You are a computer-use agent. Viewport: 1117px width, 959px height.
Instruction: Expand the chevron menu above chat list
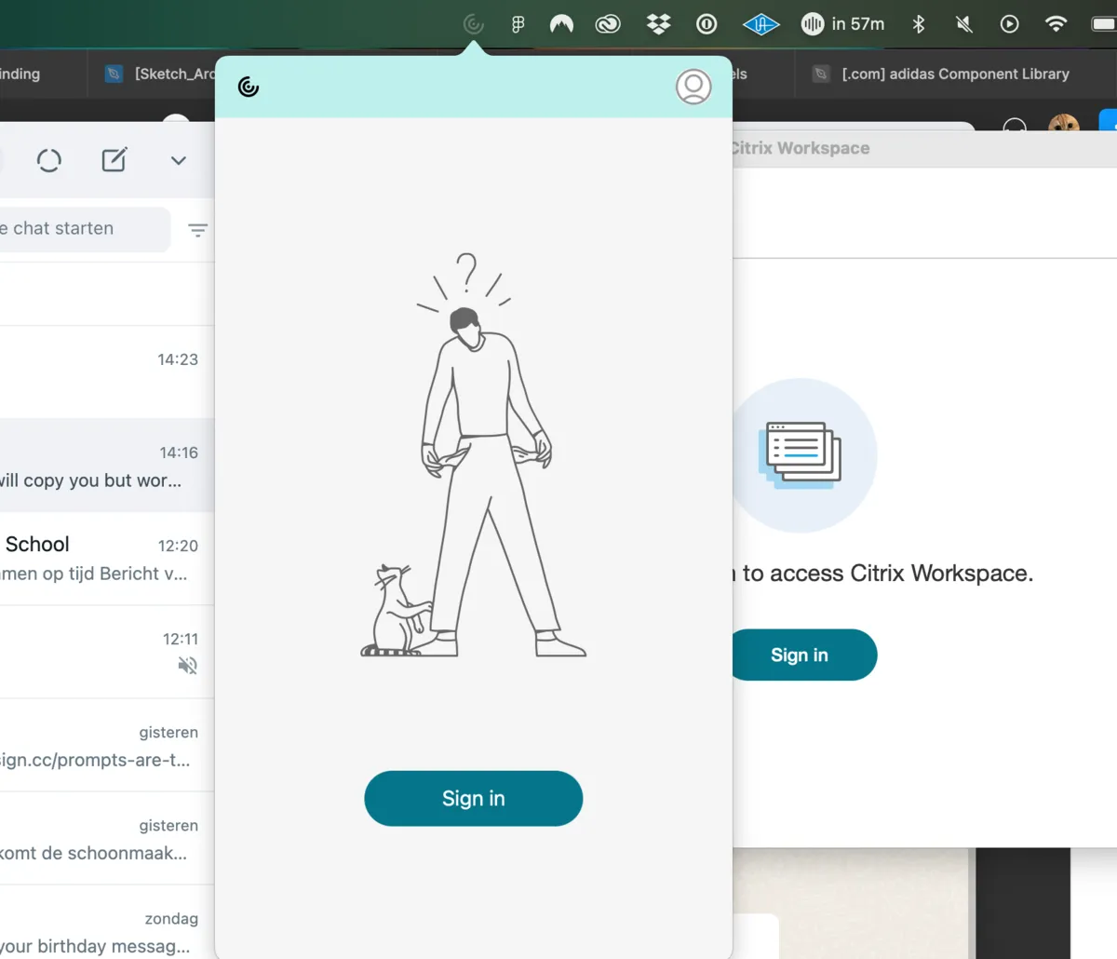pos(179,160)
